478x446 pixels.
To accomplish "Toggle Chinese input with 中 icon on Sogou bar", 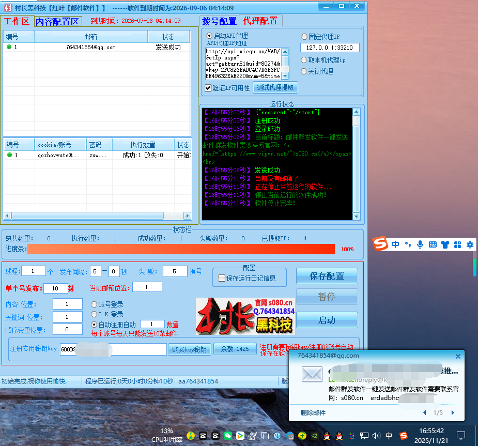I will 395,244.
